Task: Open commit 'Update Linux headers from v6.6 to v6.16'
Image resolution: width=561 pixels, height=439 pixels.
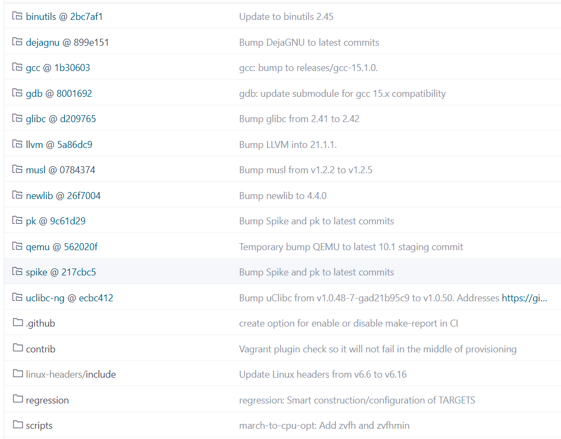Action: click(x=322, y=374)
